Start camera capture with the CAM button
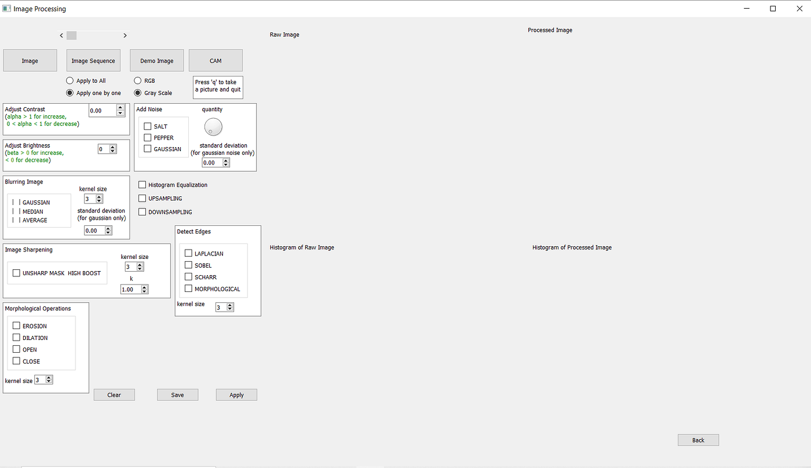811x468 pixels. (215, 60)
